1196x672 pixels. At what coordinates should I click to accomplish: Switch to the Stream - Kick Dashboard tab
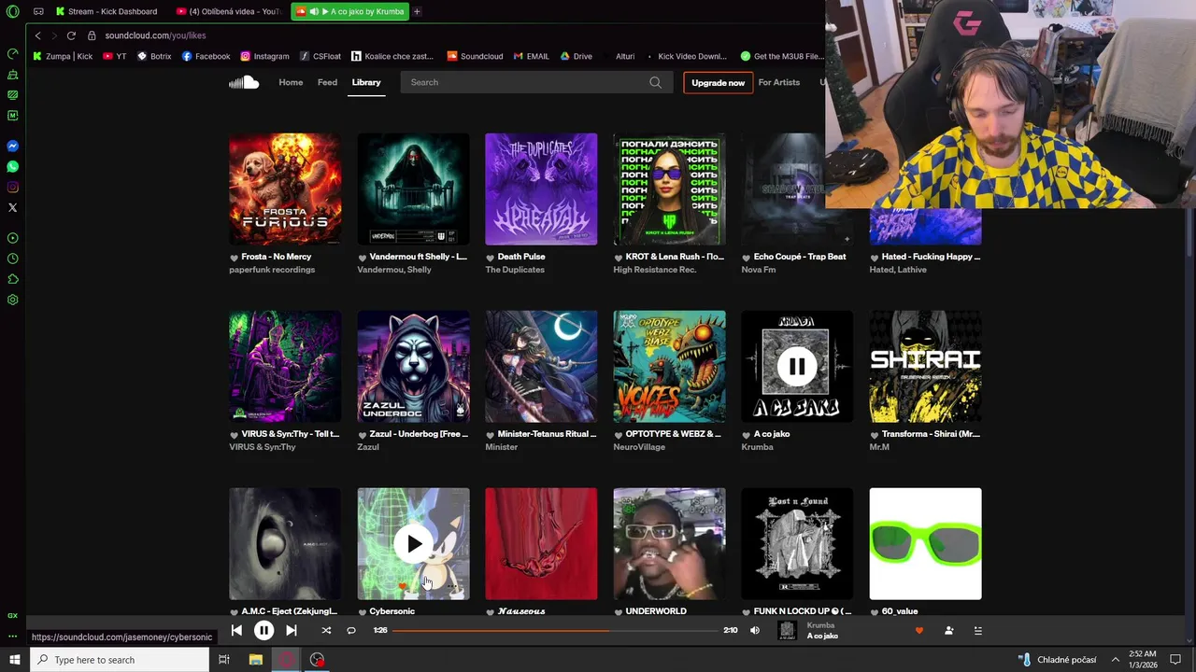(106, 12)
